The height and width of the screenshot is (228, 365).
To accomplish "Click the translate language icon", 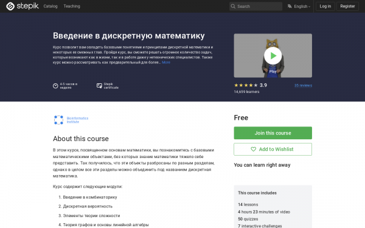I will [x=290, y=6].
